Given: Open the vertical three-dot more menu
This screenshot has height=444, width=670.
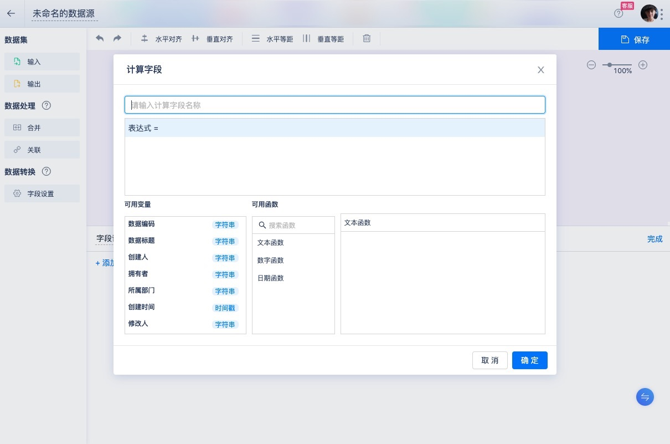Looking at the screenshot, I should (662, 14).
